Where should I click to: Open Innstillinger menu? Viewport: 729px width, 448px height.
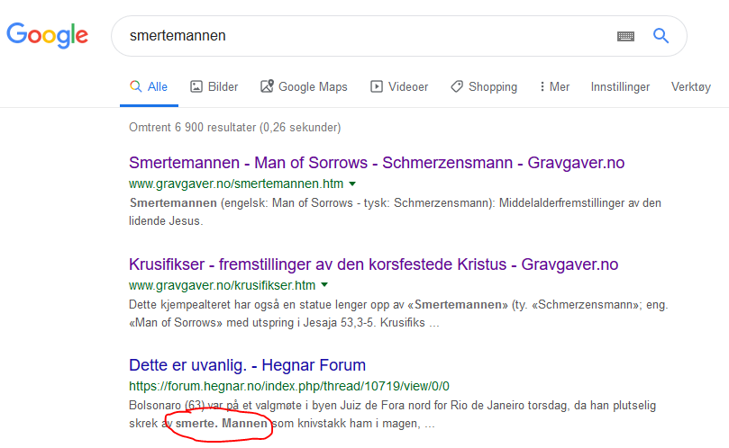pos(620,87)
